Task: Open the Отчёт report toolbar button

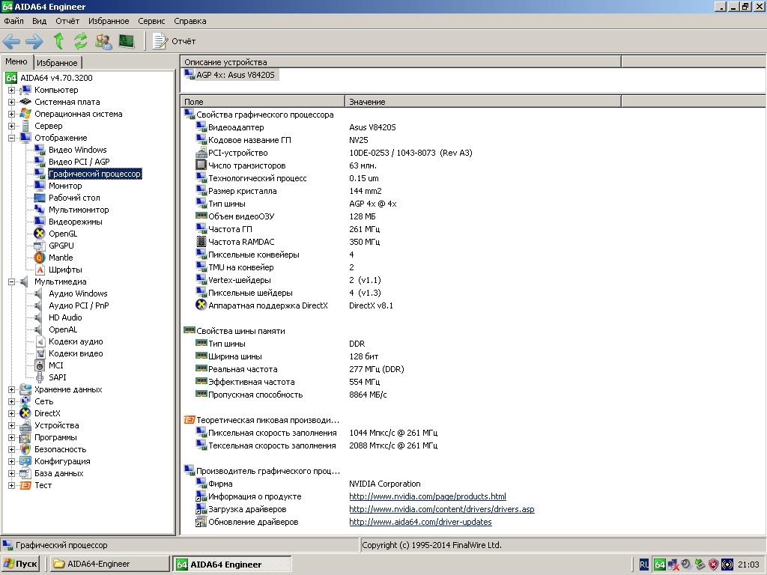Action: (x=174, y=42)
